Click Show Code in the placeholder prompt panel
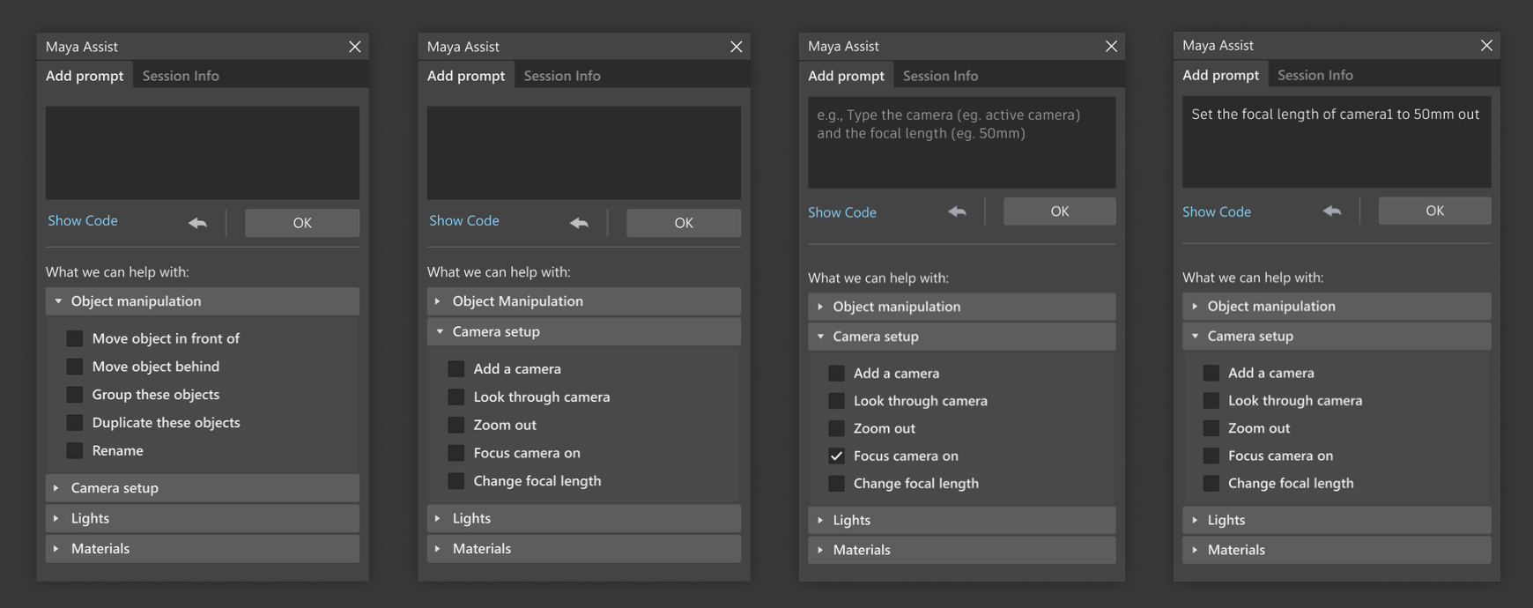 tap(842, 212)
